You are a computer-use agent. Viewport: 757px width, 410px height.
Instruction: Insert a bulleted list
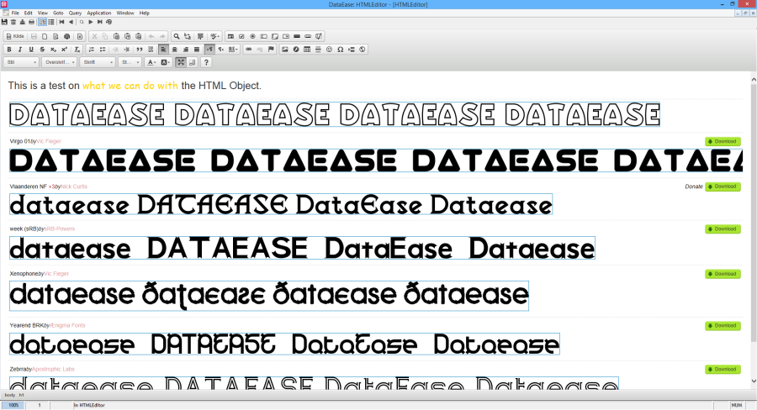pyautogui.click(x=103, y=50)
